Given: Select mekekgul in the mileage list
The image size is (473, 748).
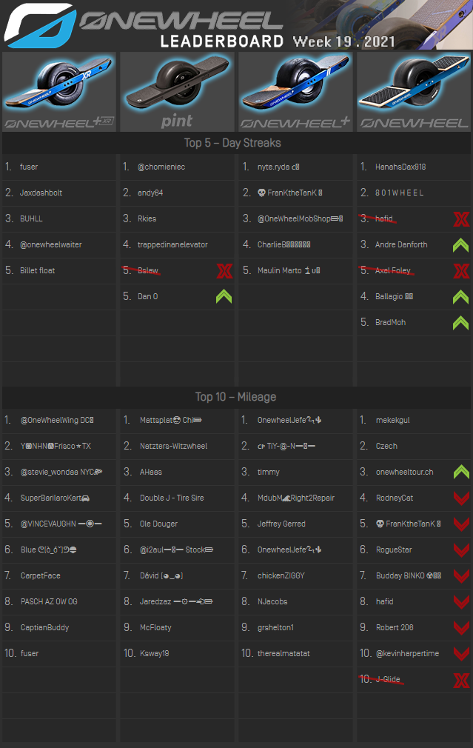Looking at the screenshot, I should tap(392, 420).
